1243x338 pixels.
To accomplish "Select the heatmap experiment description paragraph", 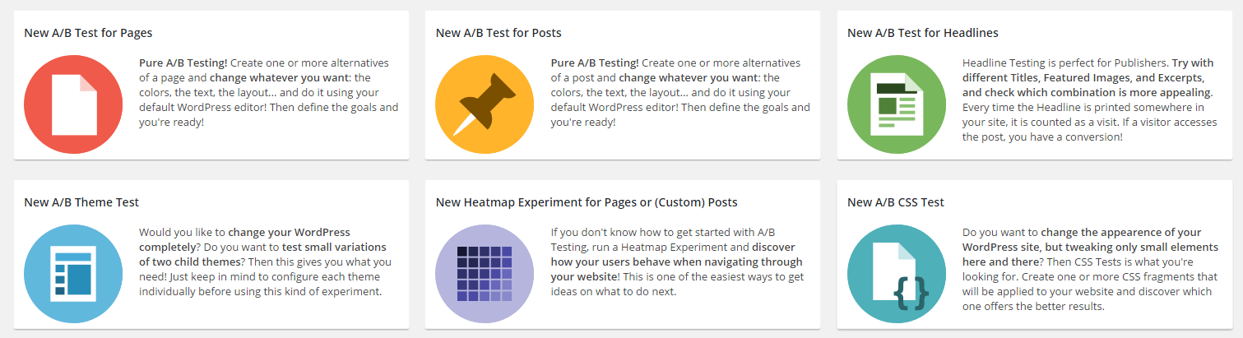I will pos(677,262).
